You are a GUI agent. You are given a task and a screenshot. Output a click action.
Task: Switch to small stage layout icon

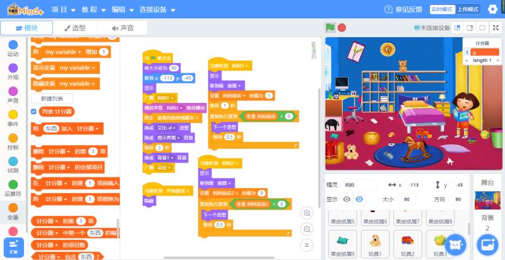point(457,28)
